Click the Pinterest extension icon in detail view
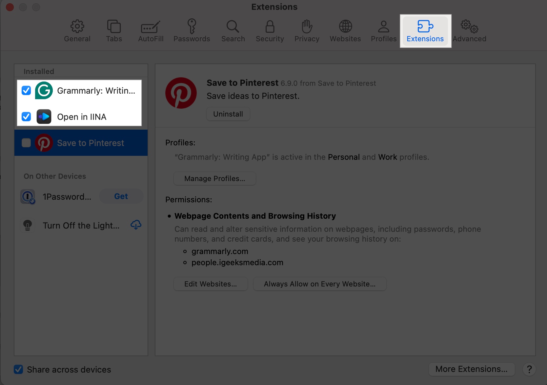The width and height of the screenshot is (547, 385). point(181,93)
